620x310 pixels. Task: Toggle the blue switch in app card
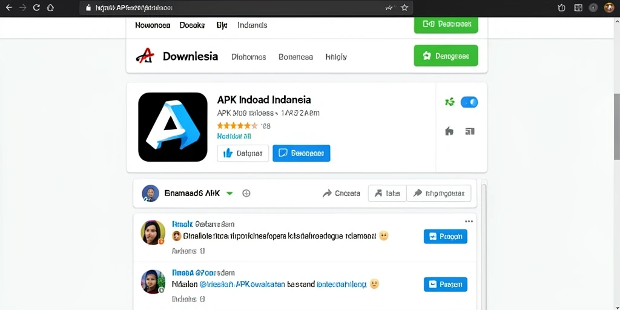pos(469,102)
